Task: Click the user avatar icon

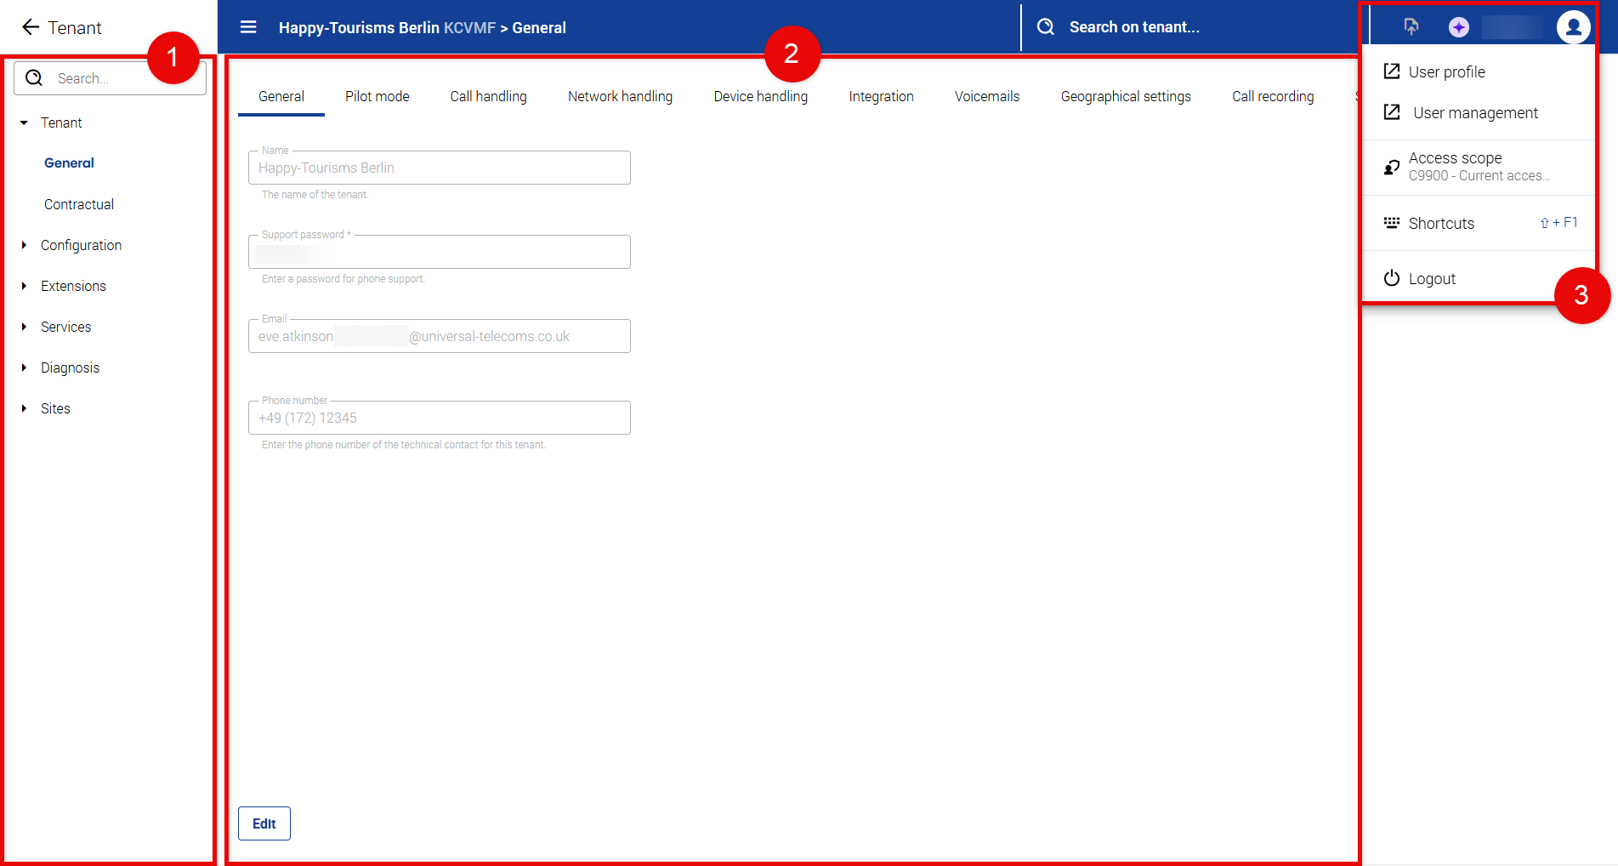Action: pyautogui.click(x=1573, y=27)
